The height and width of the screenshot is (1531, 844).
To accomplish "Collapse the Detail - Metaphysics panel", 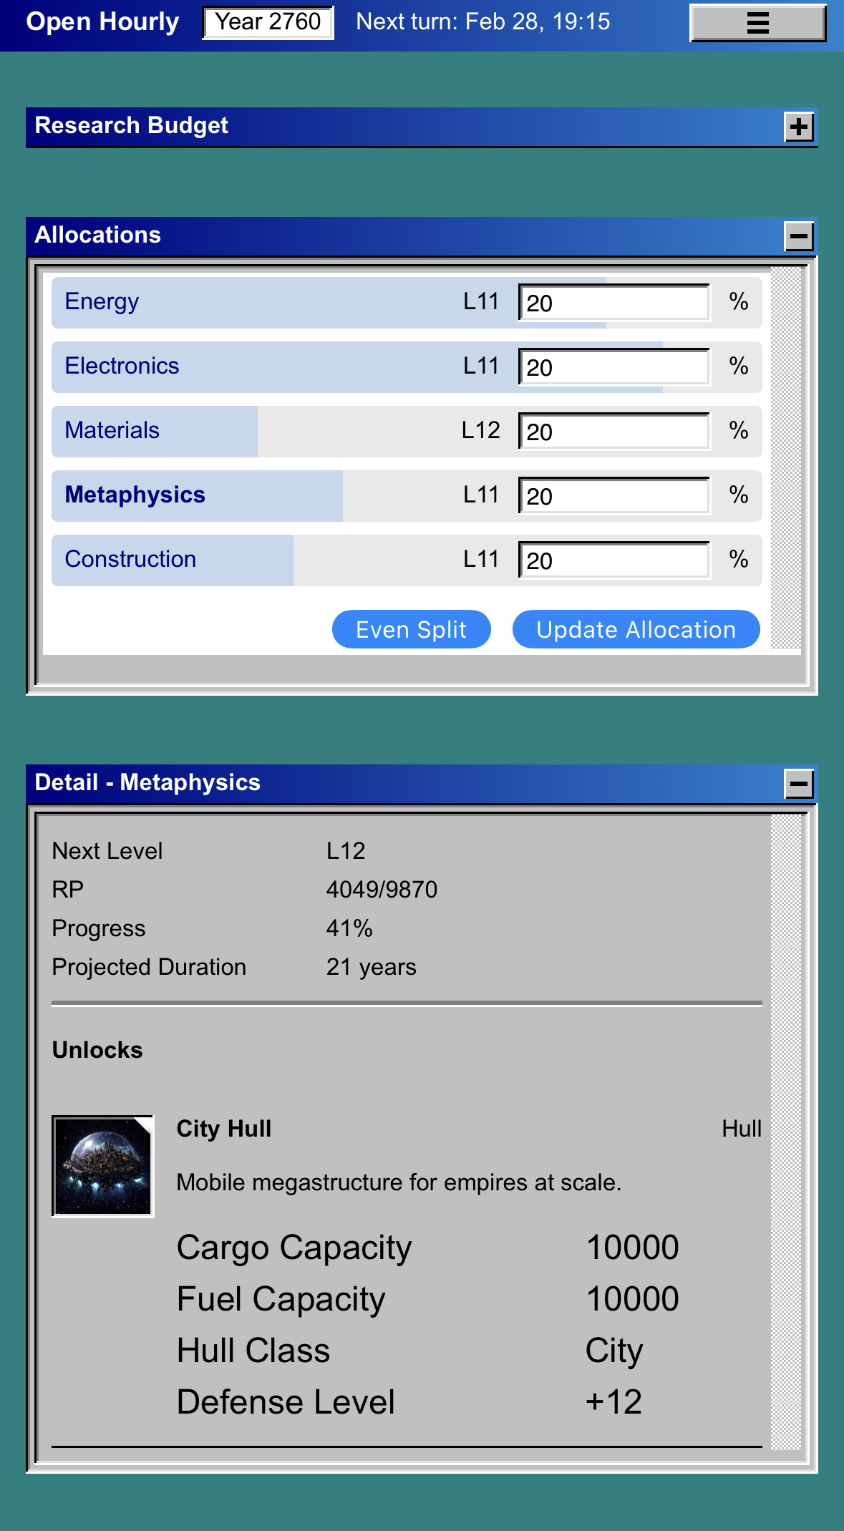I will tap(799, 784).
